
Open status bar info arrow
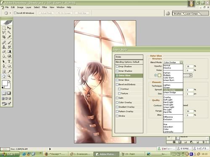point(50,149)
